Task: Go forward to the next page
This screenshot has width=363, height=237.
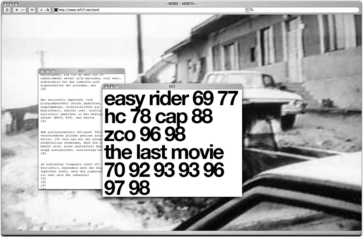Action: pyautogui.click(x=23, y=10)
